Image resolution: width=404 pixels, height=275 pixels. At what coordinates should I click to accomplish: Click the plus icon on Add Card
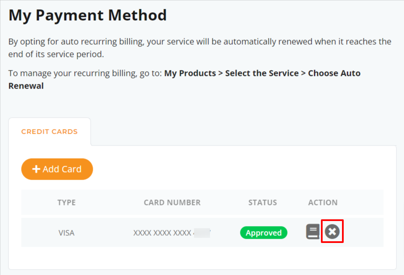(36, 169)
